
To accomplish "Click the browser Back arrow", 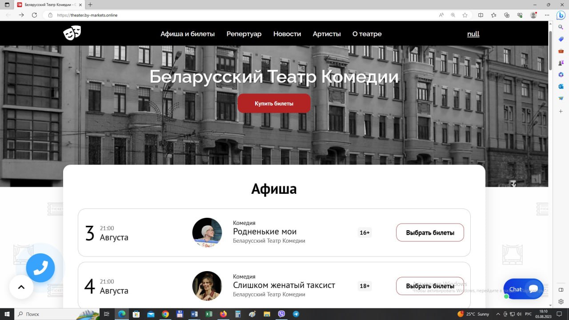I will 8,15.
